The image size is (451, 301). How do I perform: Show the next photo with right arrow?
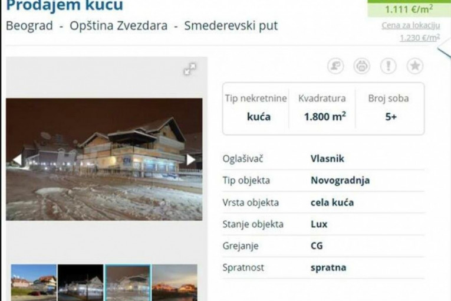(191, 159)
